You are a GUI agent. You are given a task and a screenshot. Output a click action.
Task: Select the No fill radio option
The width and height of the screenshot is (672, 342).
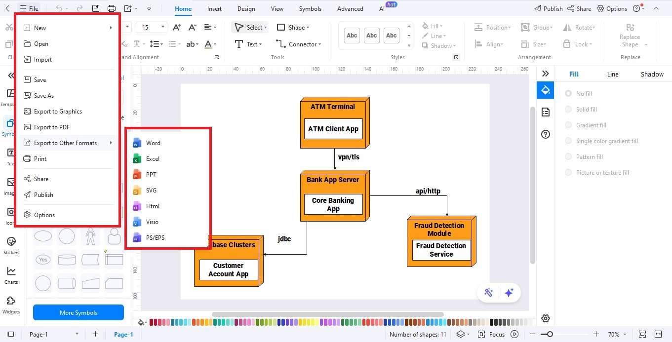pos(568,93)
